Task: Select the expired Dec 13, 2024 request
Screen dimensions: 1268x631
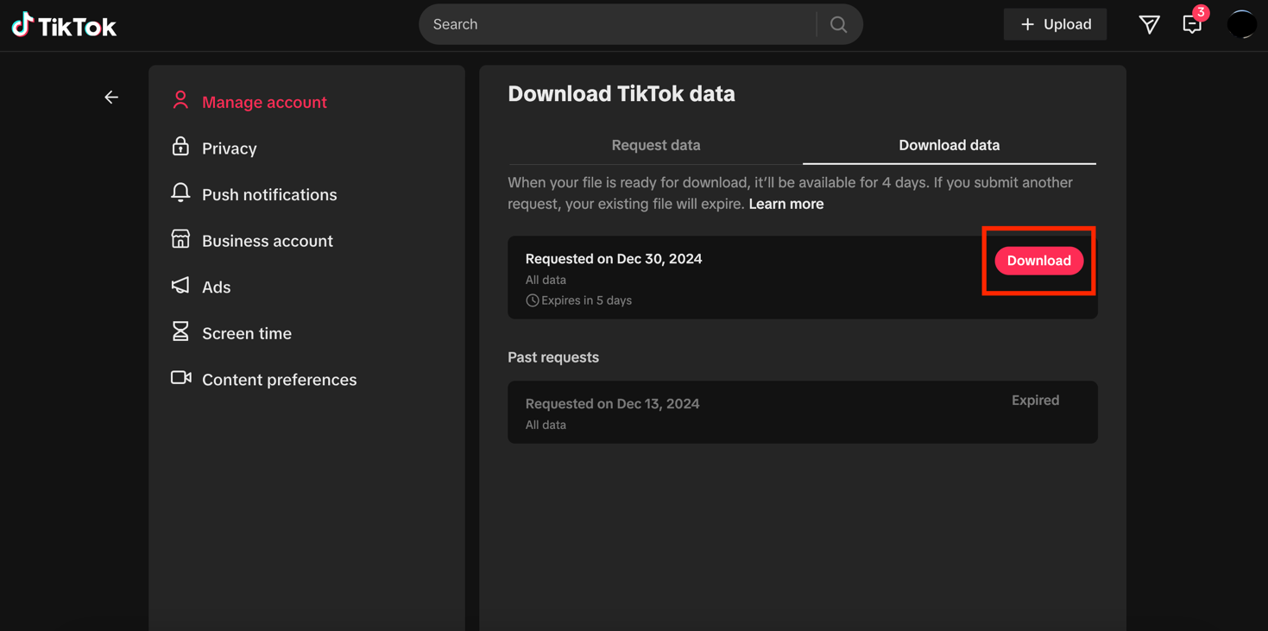Action: click(802, 413)
